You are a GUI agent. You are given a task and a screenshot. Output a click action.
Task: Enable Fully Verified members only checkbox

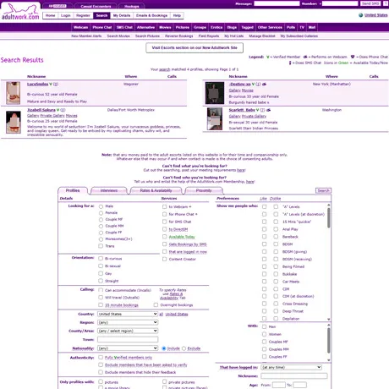point(101,358)
